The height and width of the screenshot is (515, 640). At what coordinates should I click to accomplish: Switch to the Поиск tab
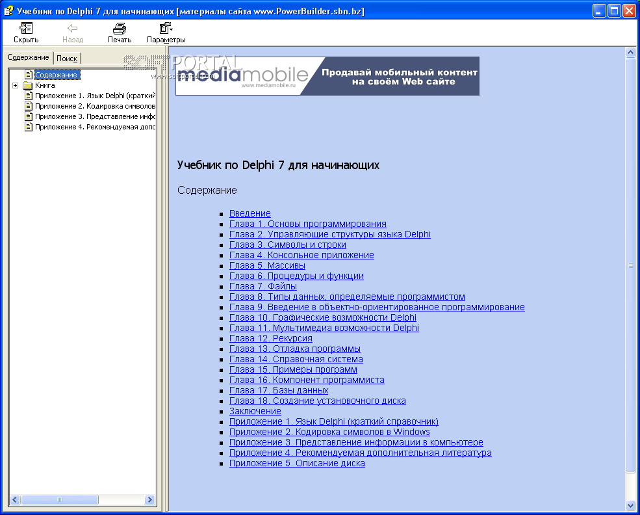67,59
